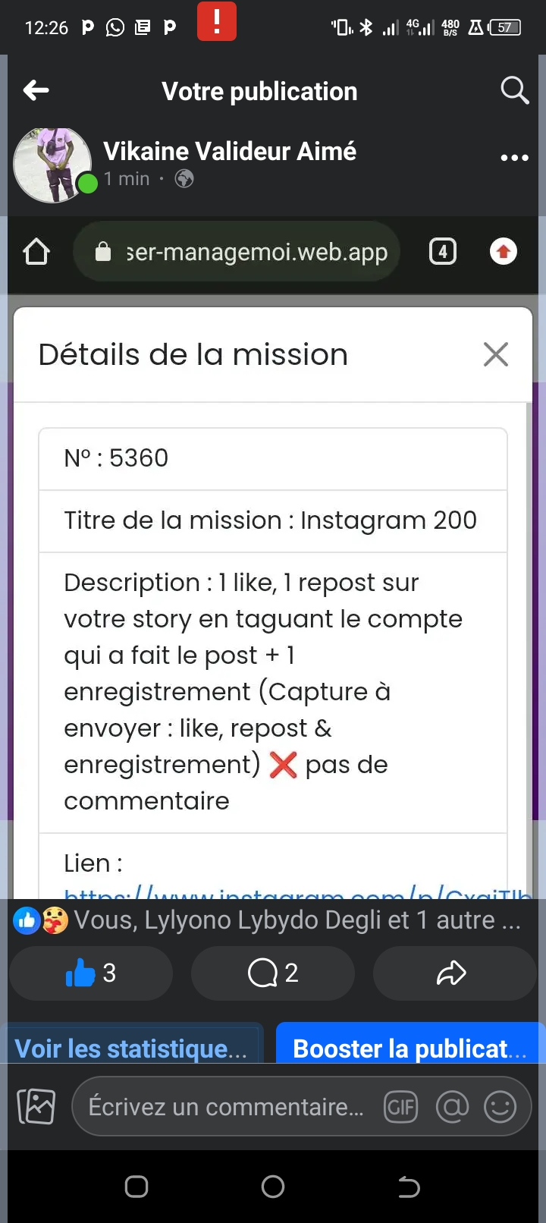The image size is (546, 1223).
Task: Toggle the like thumbs-up button
Action: [x=91, y=973]
